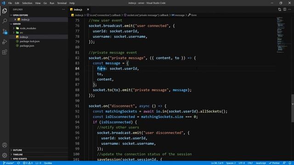Click the Ln 84, Col 9 position indicator
The width and height of the screenshot is (294, 165).
[x=217, y=163]
